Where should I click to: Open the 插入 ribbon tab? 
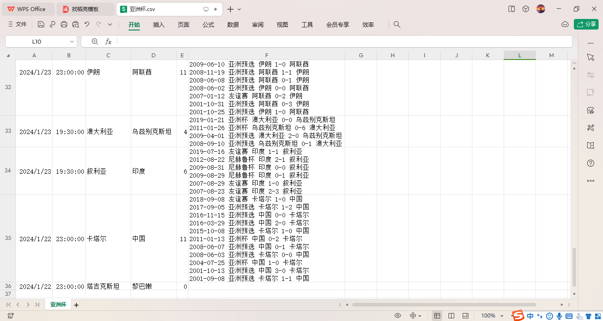159,25
